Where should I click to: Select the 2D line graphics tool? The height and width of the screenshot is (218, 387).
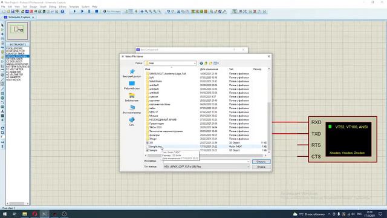point(2,89)
